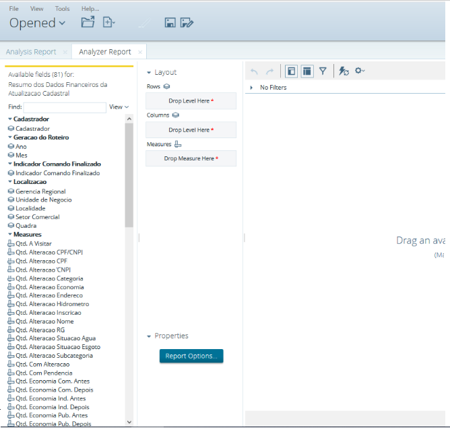450x432 pixels.
Task: Open the Opened perspective dropdown
Action: 38,23
